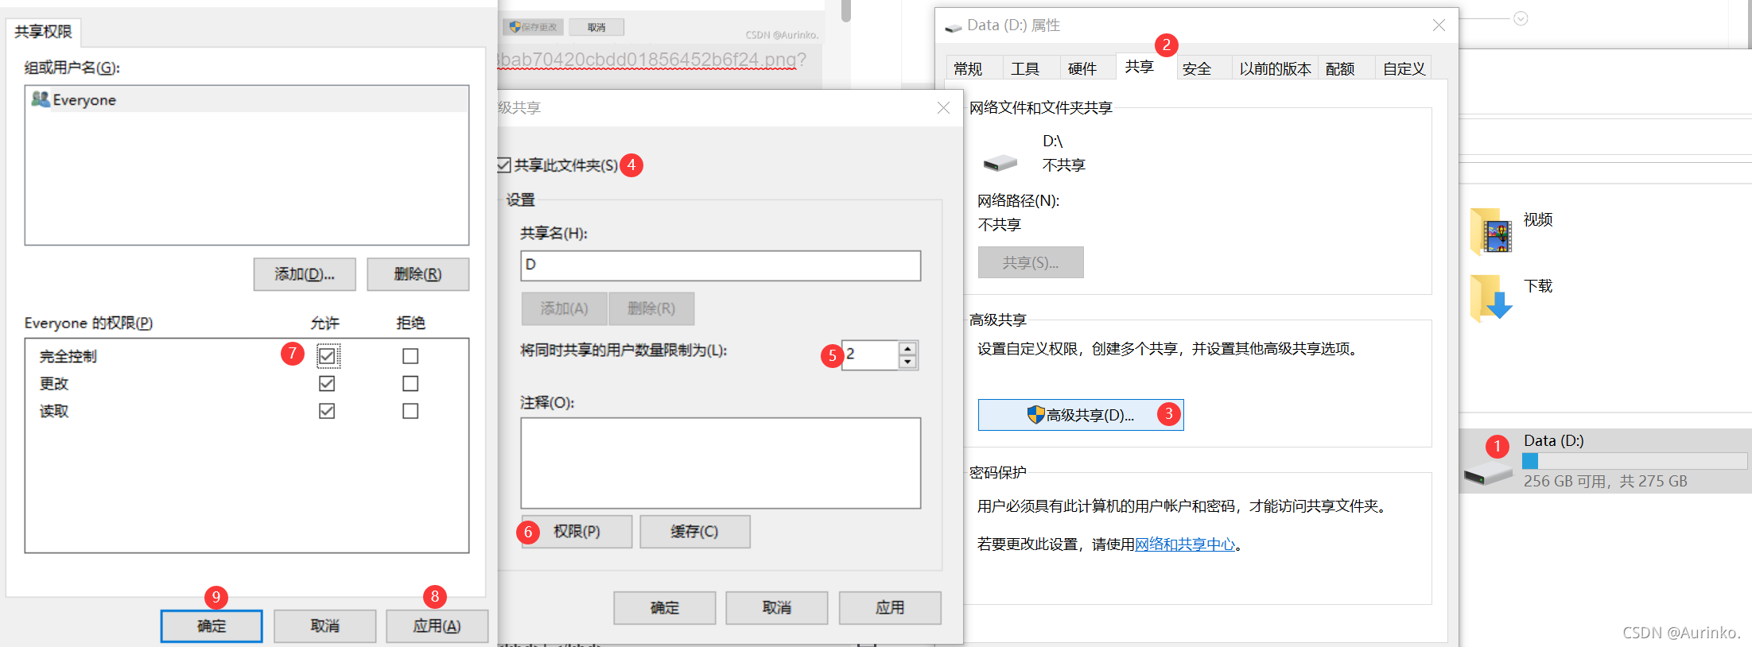Screen dimensions: 1752x647
Task: Open the 视频 folder in Explorer
Action: 1511,231
